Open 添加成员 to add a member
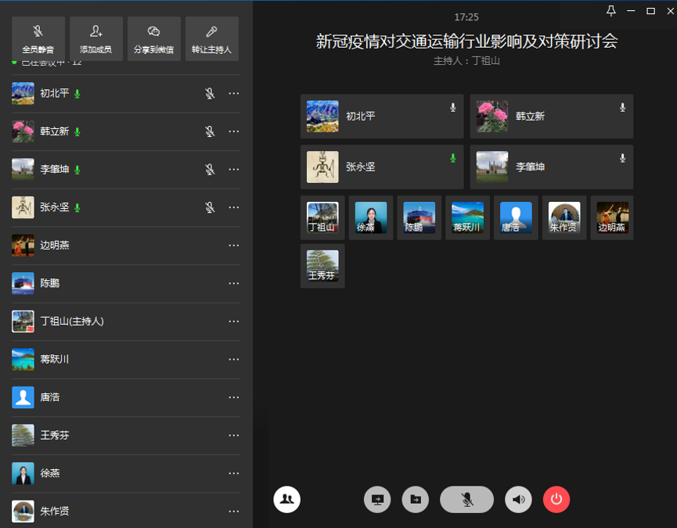677x528 pixels. pyautogui.click(x=95, y=38)
